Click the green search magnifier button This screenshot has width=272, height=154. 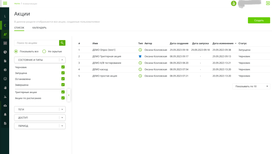(62, 43)
